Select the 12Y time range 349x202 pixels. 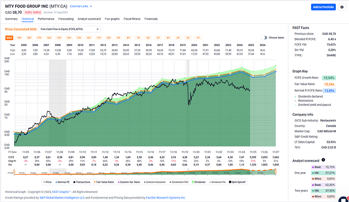pyautogui.click(x=89, y=38)
